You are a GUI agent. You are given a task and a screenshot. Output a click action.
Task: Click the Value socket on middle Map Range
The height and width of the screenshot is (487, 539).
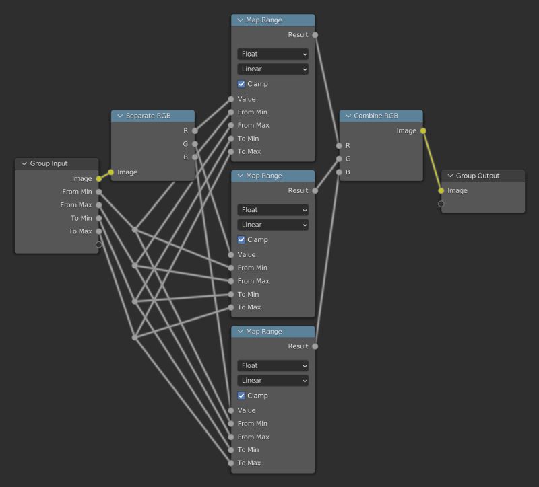point(231,254)
